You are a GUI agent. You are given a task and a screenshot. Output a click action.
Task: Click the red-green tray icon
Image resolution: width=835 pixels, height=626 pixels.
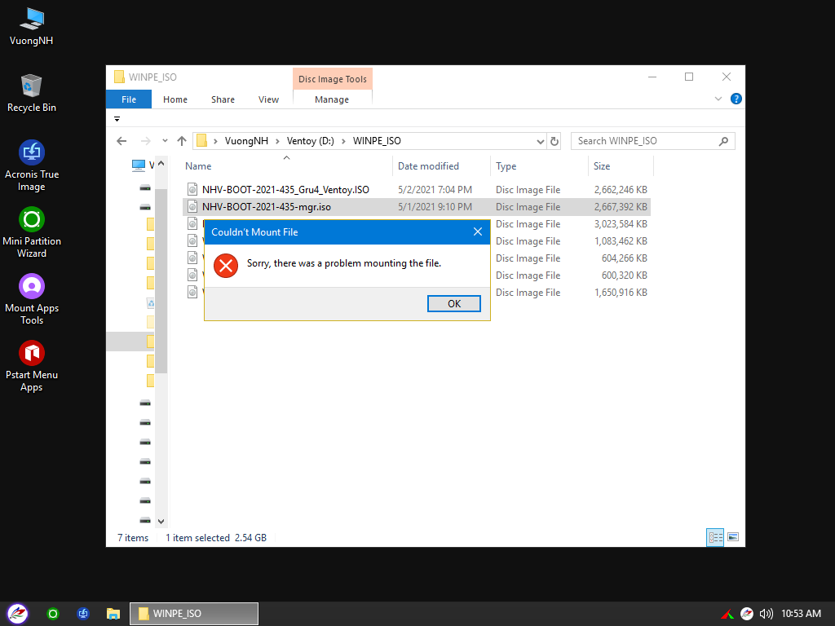[x=727, y=615]
